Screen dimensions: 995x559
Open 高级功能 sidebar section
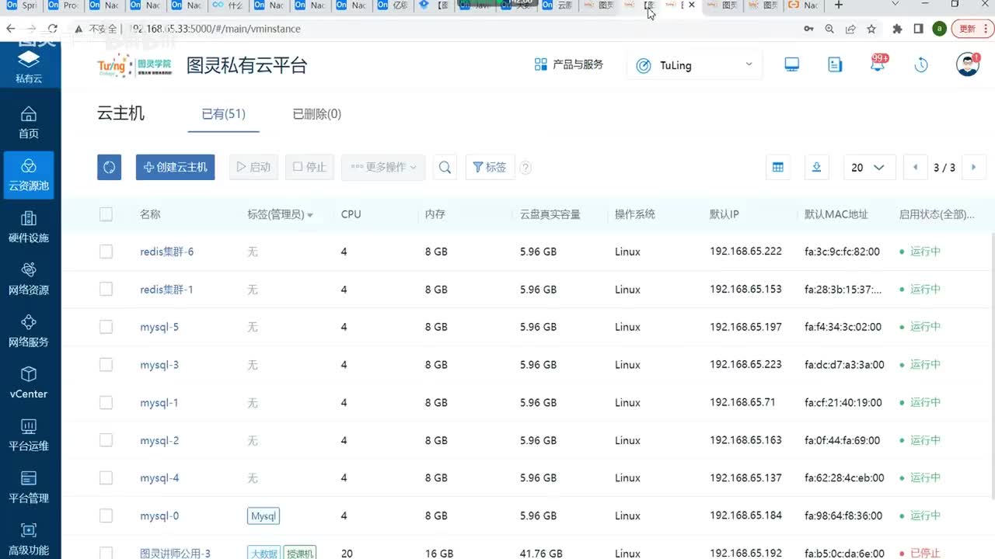coord(29,540)
